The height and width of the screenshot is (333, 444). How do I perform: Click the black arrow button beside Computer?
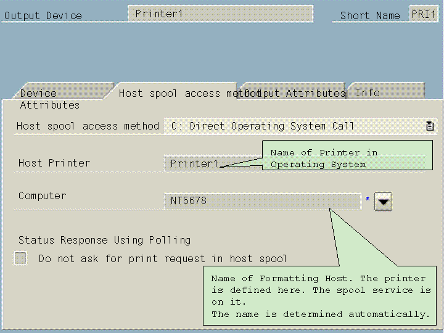pos(383,201)
